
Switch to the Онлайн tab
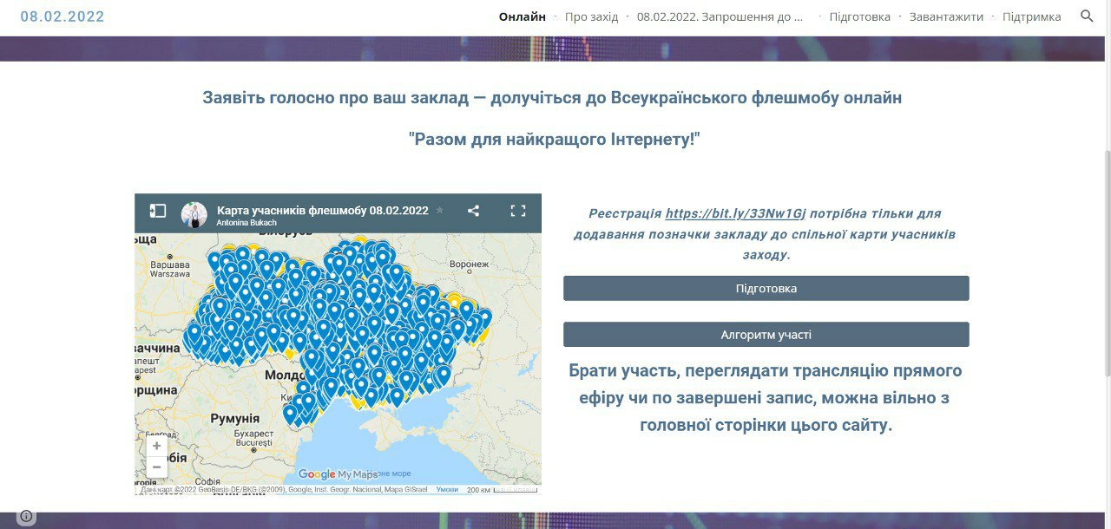(x=522, y=16)
